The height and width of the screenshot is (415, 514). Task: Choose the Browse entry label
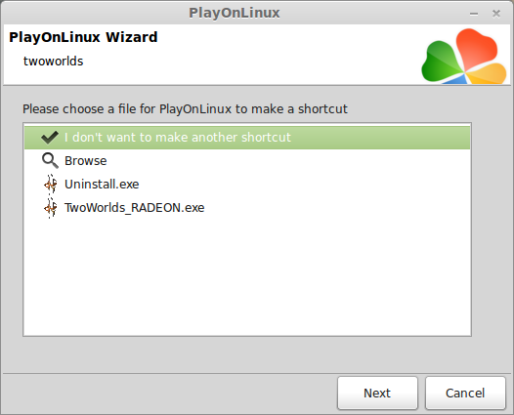point(86,161)
